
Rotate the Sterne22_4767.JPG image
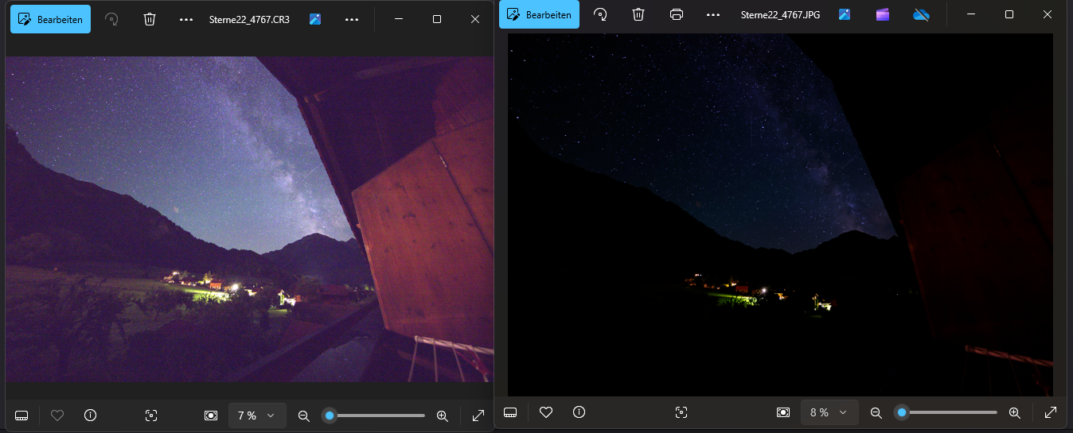click(x=601, y=14)
